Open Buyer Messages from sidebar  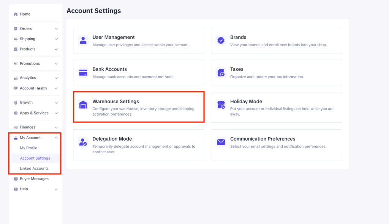point(34,179)
